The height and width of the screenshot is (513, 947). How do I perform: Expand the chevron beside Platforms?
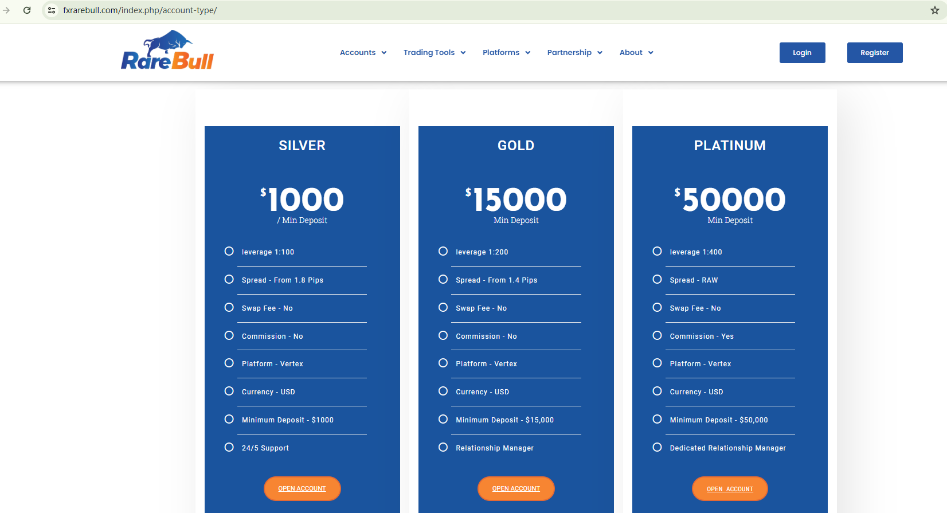tap(528, 53)
